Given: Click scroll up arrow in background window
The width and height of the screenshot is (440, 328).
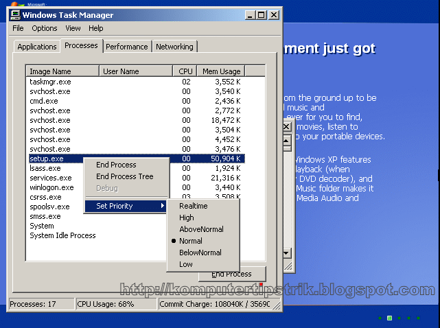Looking at the screenshot, I should [x=286, y=141].
